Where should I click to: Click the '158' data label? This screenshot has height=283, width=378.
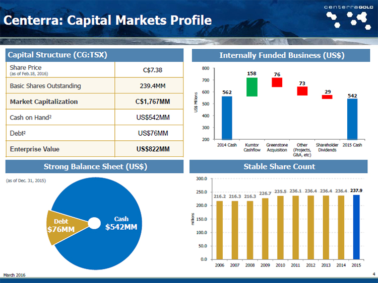tap(251, 73)
